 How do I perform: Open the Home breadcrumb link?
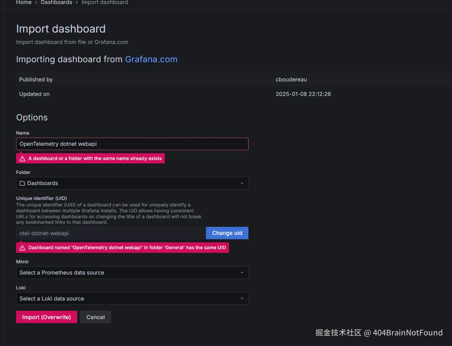[x=24, y=2]
